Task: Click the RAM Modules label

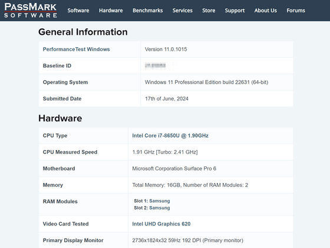Action: pyautogui.click(x=60, y=201)
